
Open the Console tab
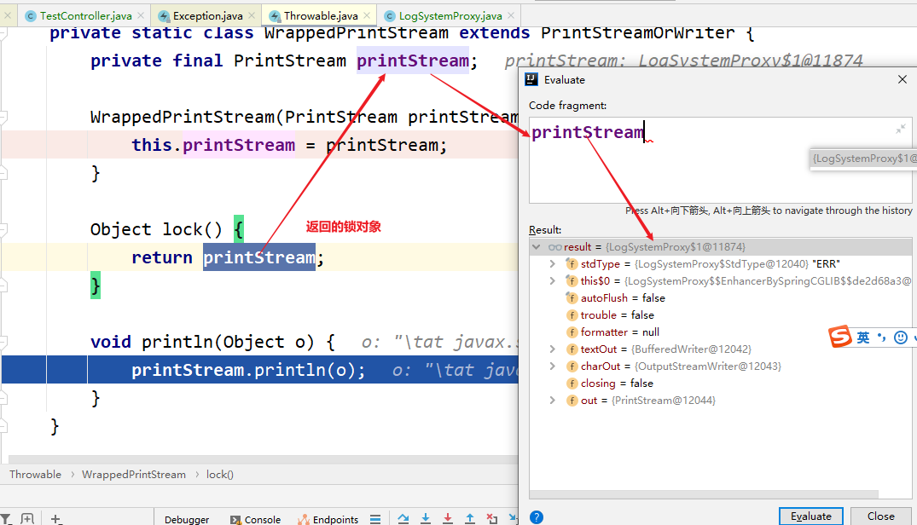coord(256,519)
